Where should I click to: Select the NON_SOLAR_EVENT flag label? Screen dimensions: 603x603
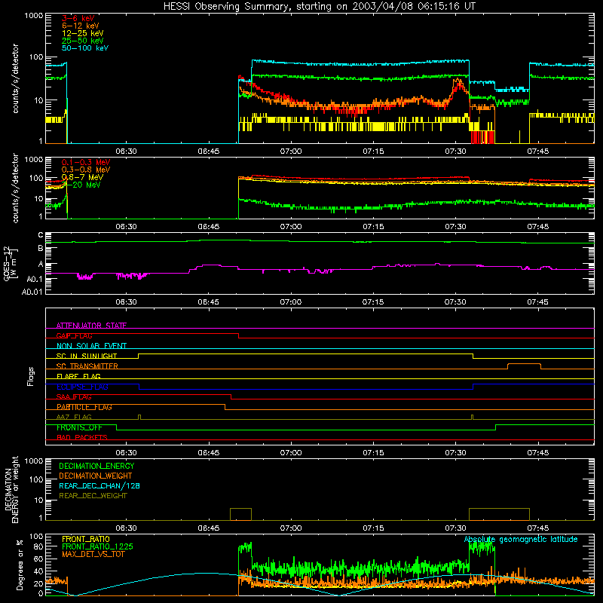pos(91,346)
